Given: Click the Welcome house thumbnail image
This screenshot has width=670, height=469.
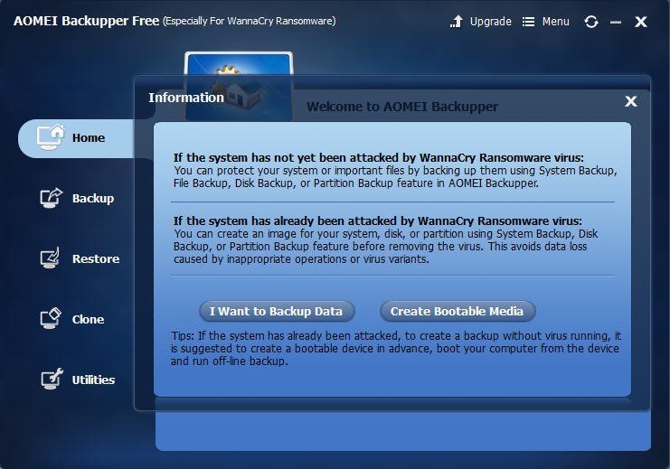Looking at the screenshot, I should click(x=239, y=86).
